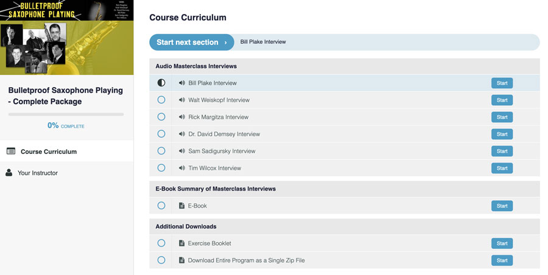Click the document icon beside E-Book
This screenshot has height=275, width=548.
[x=181, y=206]
